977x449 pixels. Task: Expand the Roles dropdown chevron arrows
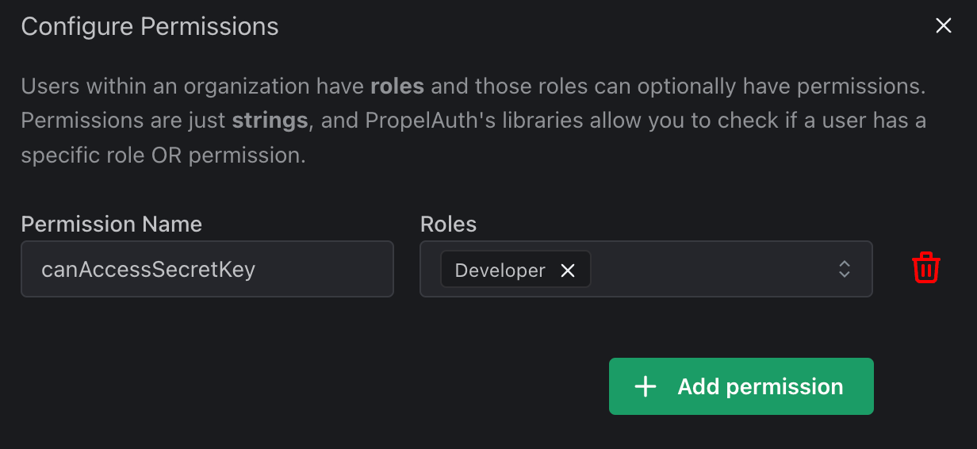click(845, 269)
